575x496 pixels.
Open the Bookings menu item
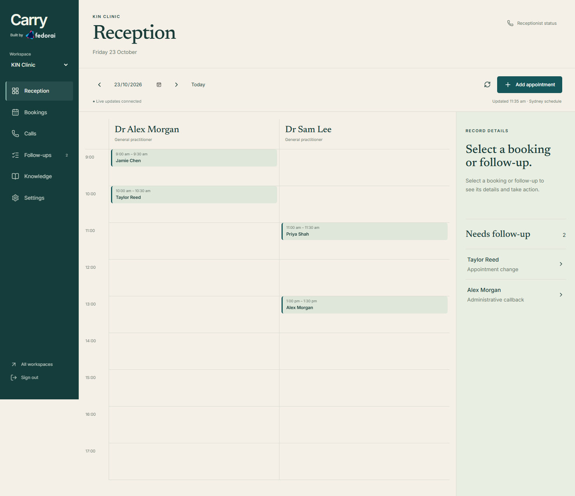40,113
